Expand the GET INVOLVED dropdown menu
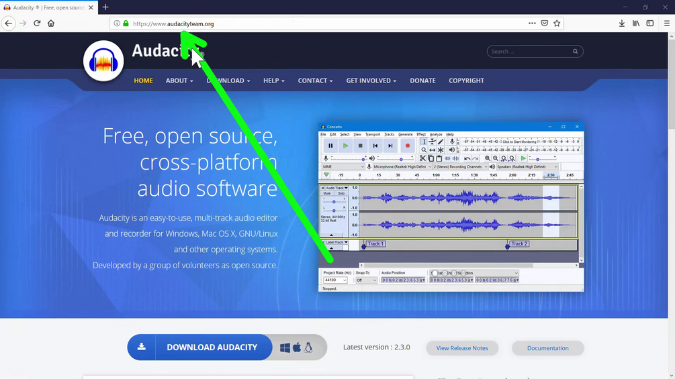The width and height of the screenshot is (675, 379). tap(371, 80)
